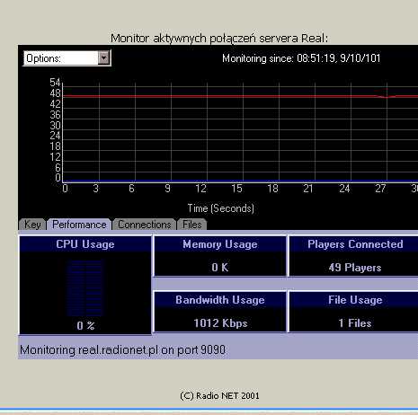Image resolution: width=418 pixels, height=415 pixels.
Task: Click the 1 Files value
Action: (x=355, y=323)
